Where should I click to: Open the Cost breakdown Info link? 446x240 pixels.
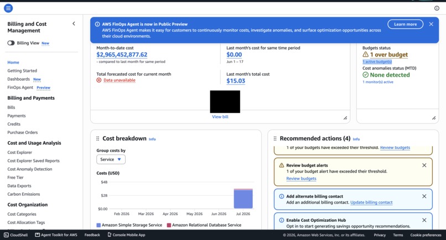pyautogui.click(x=152, y=139)
